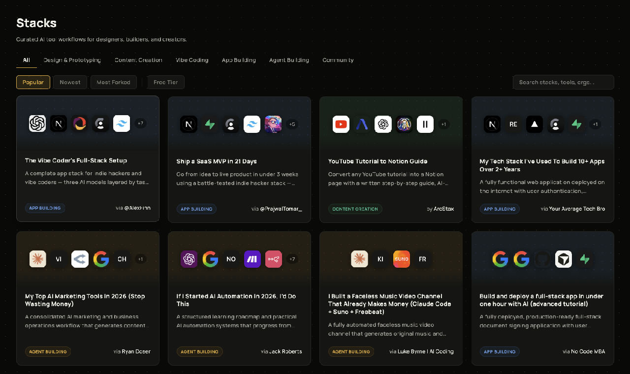Viewport: 630px width, 374px height.
Task: Click the Supabase icon in the My Tech Stack card
Action: (x=576, y=125)
